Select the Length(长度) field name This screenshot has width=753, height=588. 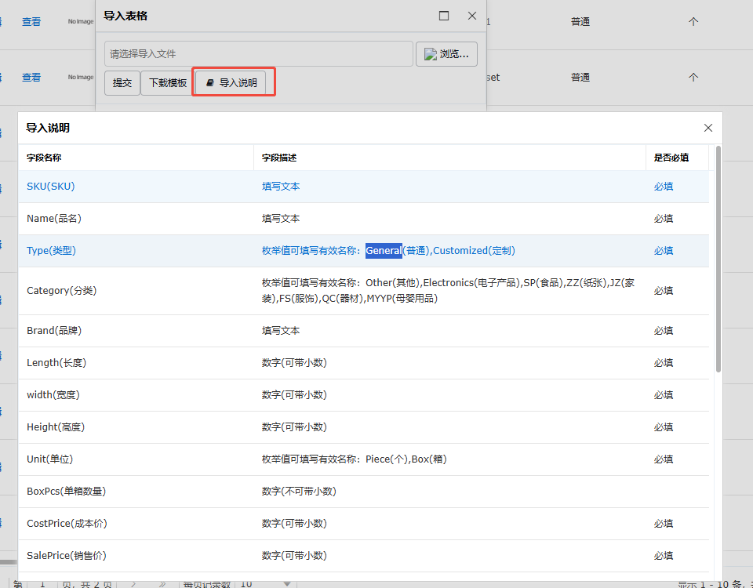(x=56, y=363)
